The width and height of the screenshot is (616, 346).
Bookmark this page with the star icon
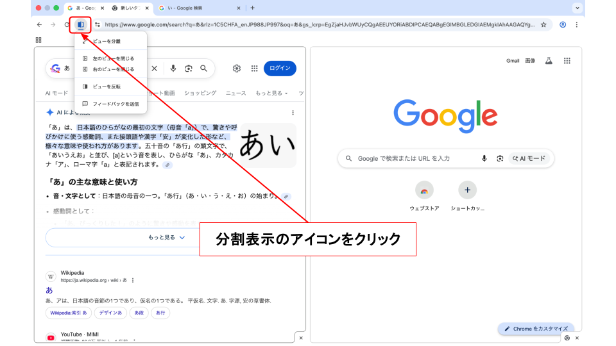543,24
